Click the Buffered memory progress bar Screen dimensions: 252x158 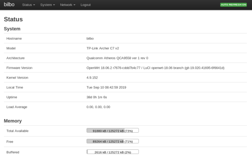click(112, 152)
